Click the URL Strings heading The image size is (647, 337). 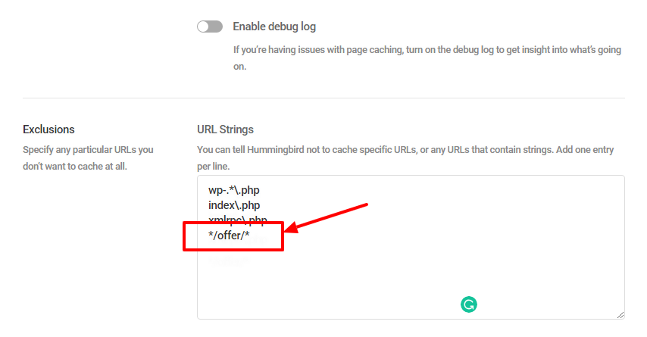tap(225, 129)
